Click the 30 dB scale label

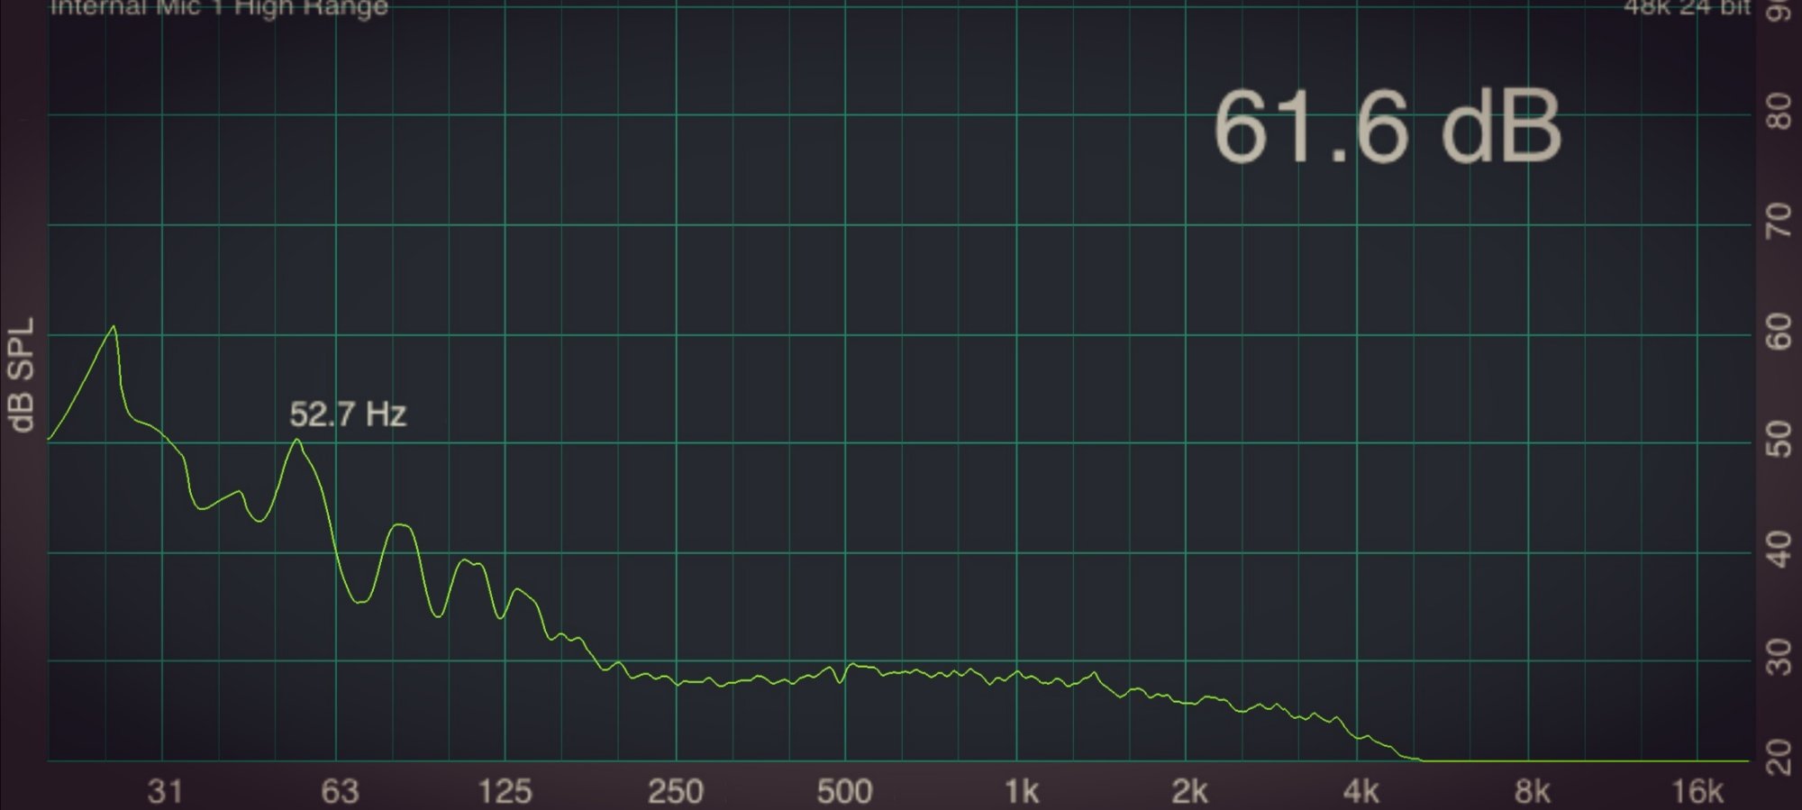pyautogui.click(x=1779, y=658)
